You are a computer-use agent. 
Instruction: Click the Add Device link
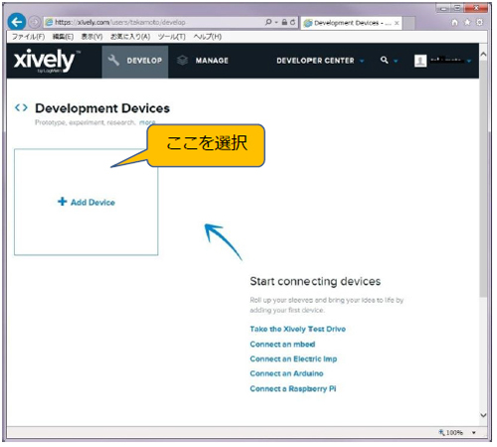pyautogui.click(x=92, y=202)
